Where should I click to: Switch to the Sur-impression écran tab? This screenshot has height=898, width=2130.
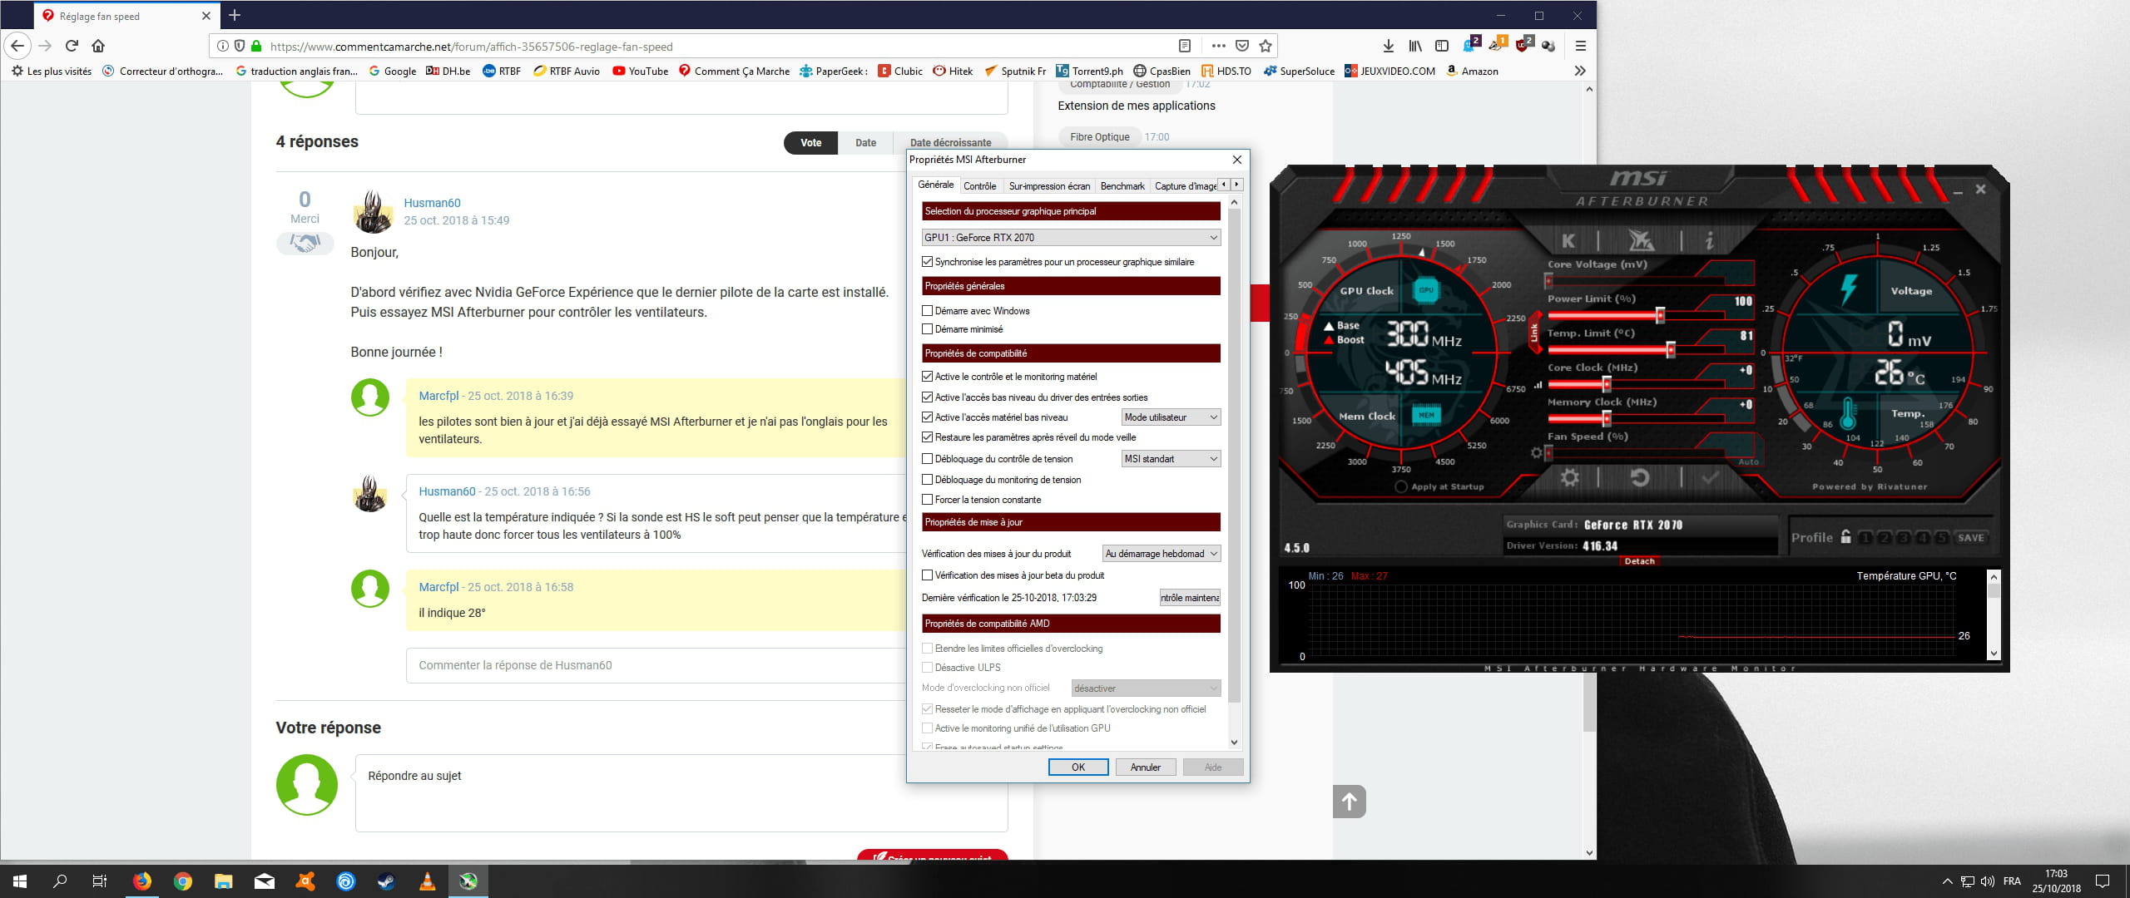coord(1049,186)
